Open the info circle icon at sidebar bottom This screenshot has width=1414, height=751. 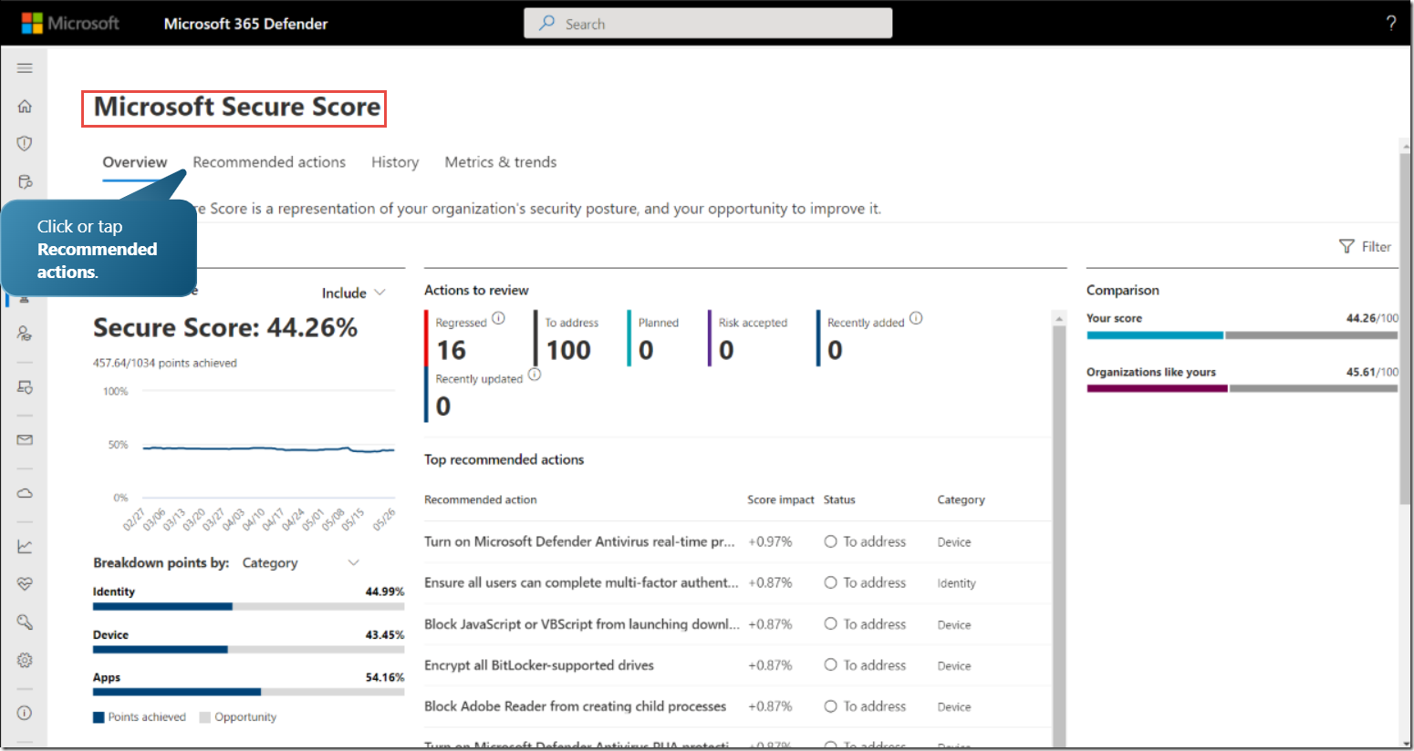[x=25, y=713]
